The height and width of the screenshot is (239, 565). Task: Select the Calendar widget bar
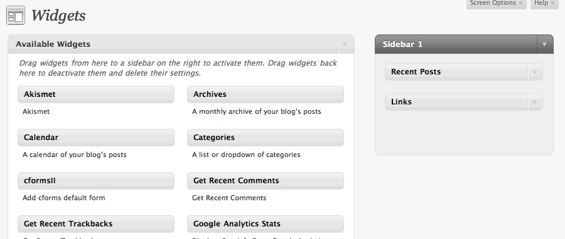click(96, 138)
